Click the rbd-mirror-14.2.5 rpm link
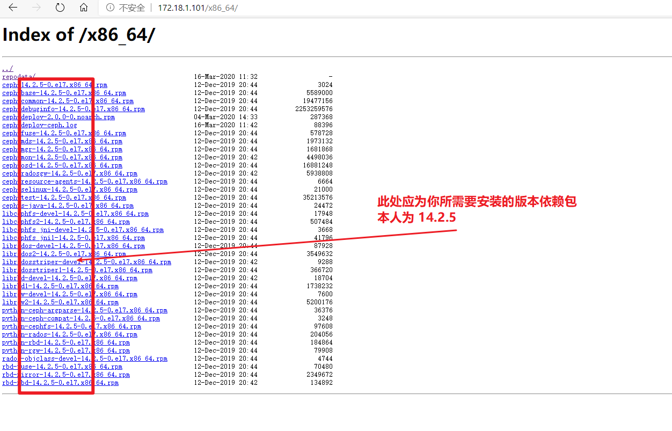 pos(65,375)
